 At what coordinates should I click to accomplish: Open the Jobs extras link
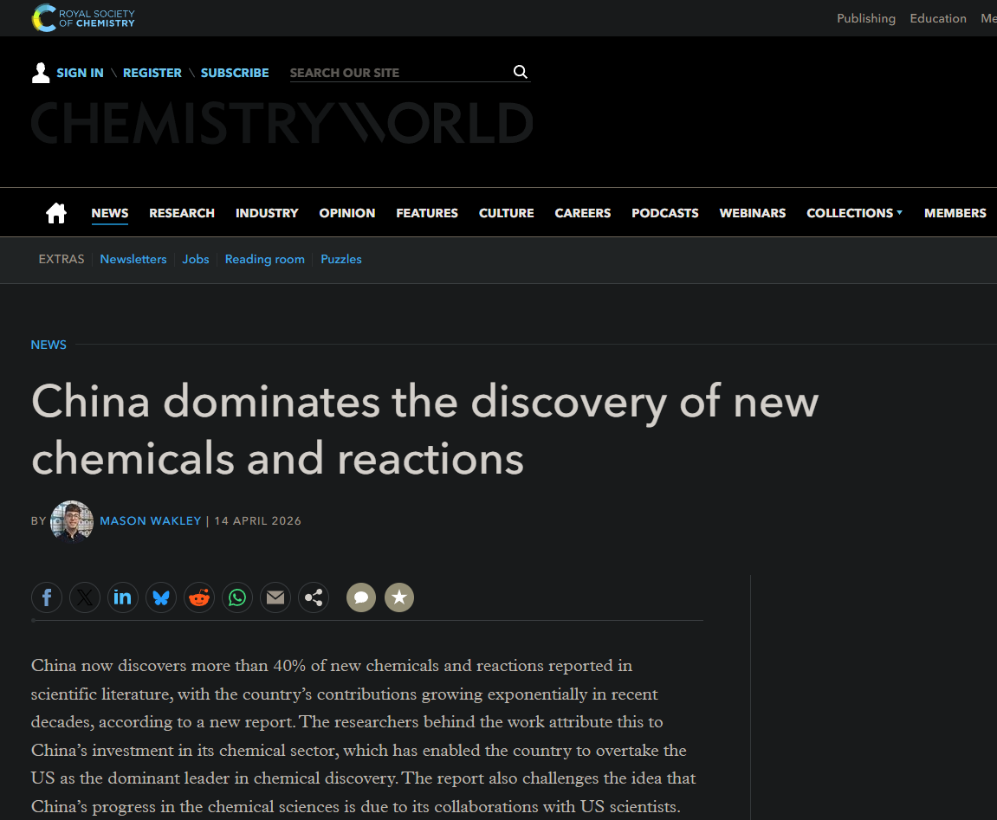(196, 260)
